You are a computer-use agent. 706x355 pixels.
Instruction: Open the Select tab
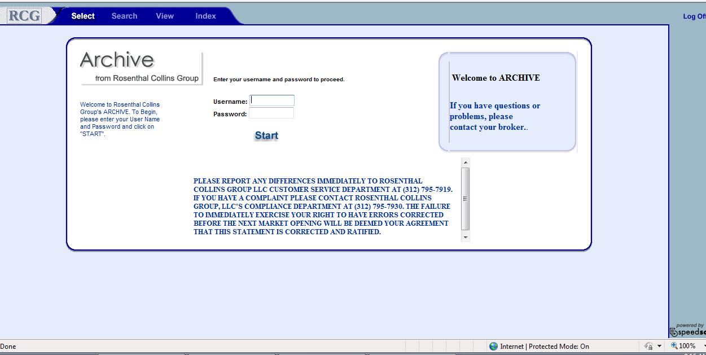coord(83,16)
